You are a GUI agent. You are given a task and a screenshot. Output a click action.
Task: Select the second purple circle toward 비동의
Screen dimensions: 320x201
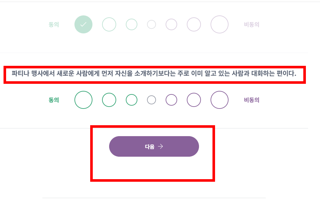pos(194,100)
